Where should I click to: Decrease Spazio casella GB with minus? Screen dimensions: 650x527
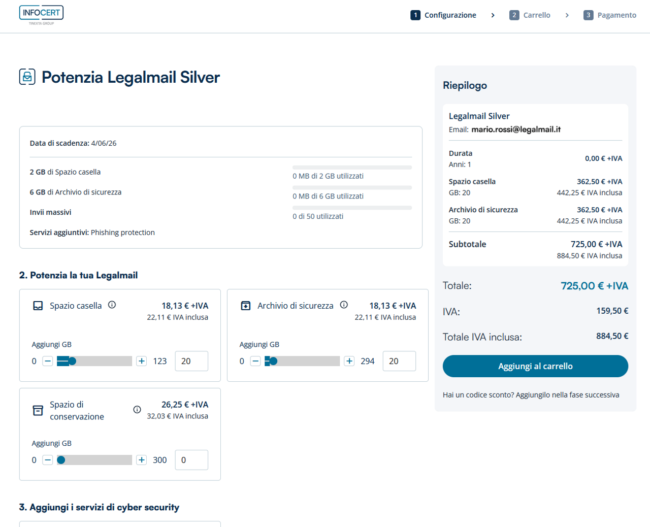[48, 361]
